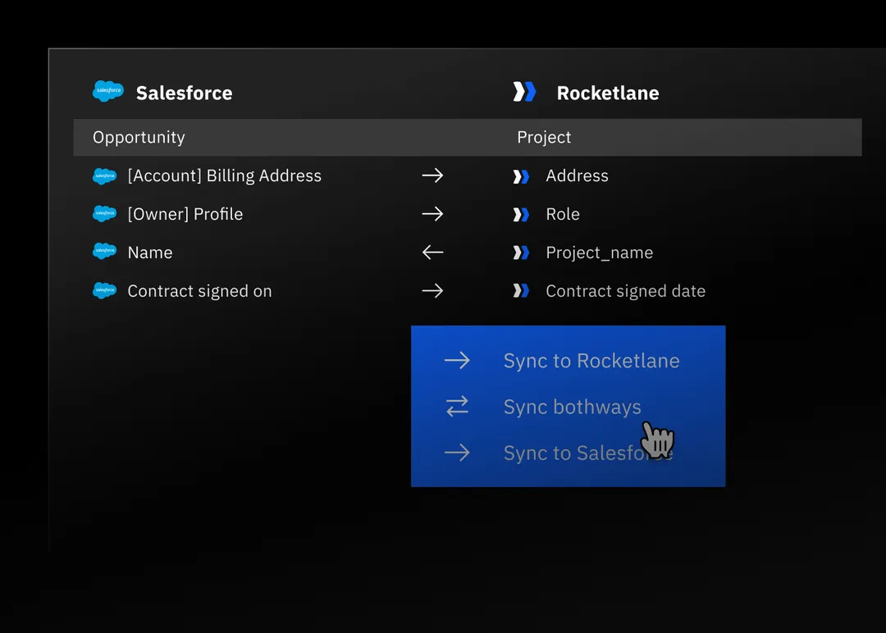Click Rocketlane icon beside Project_name field
This screenshot has width=886, height=633.
[x=521, y=253]
